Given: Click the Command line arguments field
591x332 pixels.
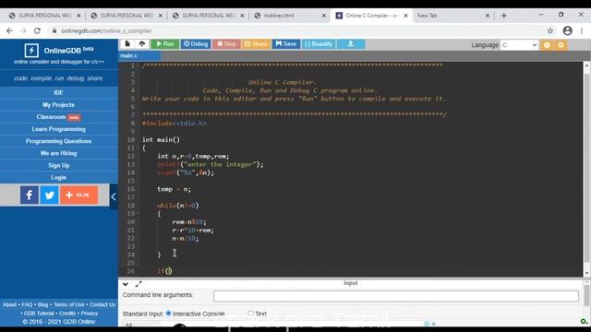Looking at the screenshot, I should 396,296.
